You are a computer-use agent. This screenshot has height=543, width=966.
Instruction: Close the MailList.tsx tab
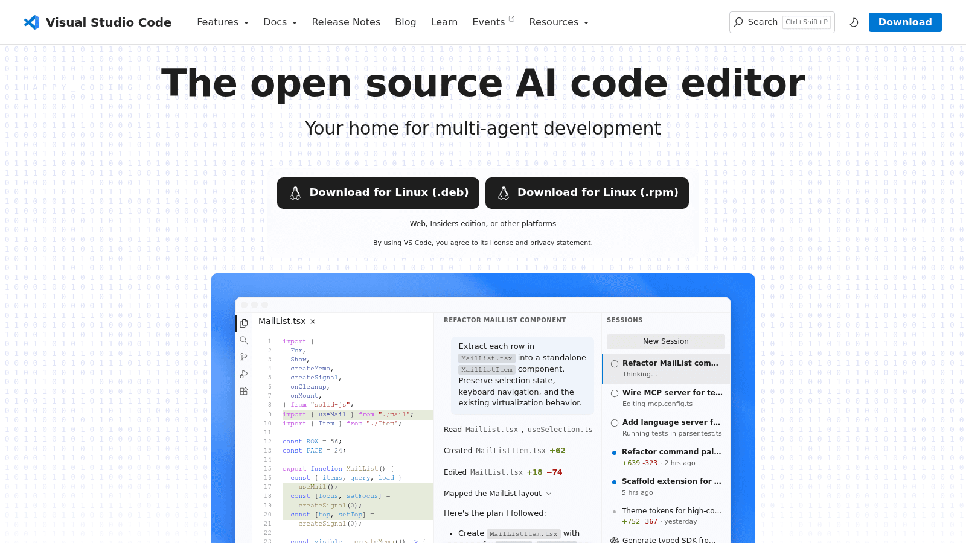tap(313, 322)
